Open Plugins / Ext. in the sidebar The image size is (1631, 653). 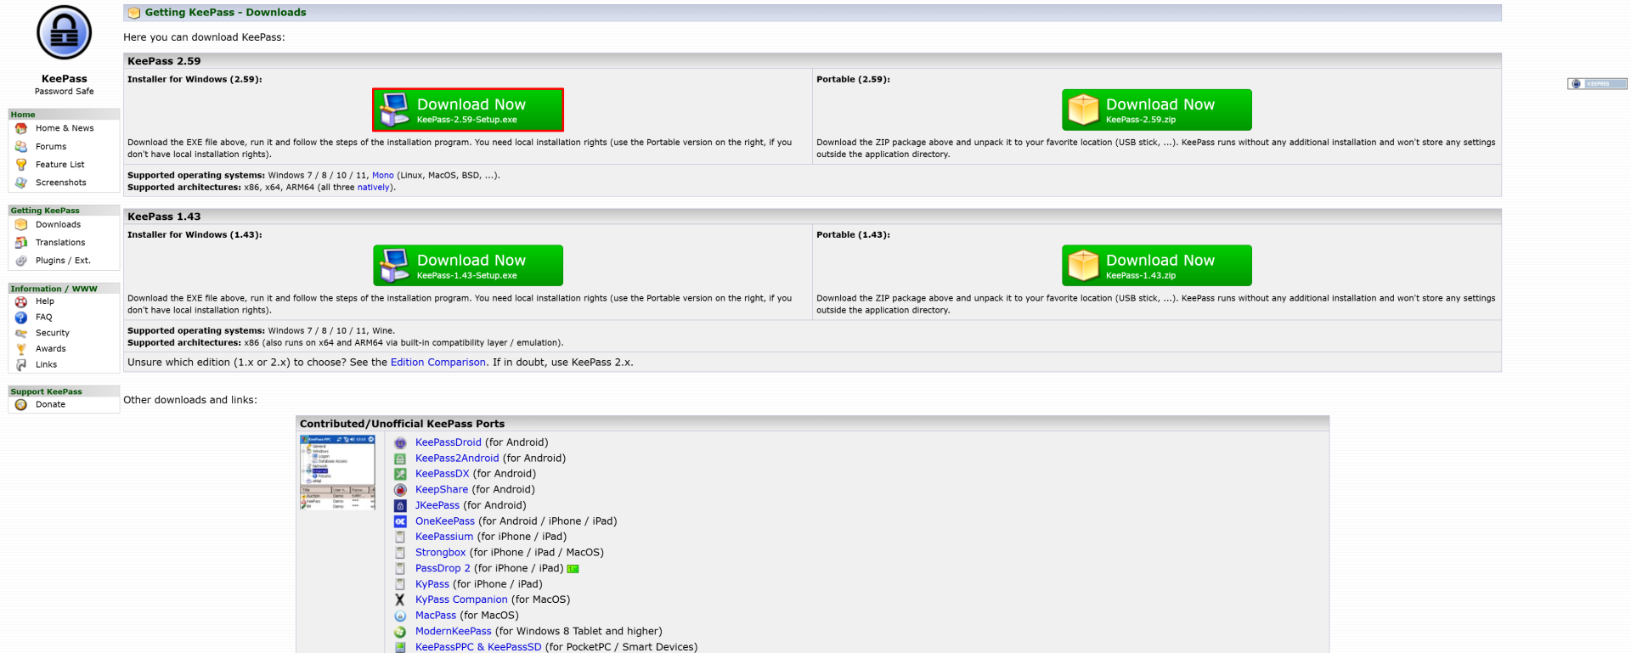pyautogui.click(x=62, y=261)
